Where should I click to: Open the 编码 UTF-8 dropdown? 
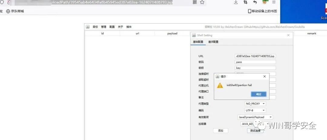[x=255, y=110]
